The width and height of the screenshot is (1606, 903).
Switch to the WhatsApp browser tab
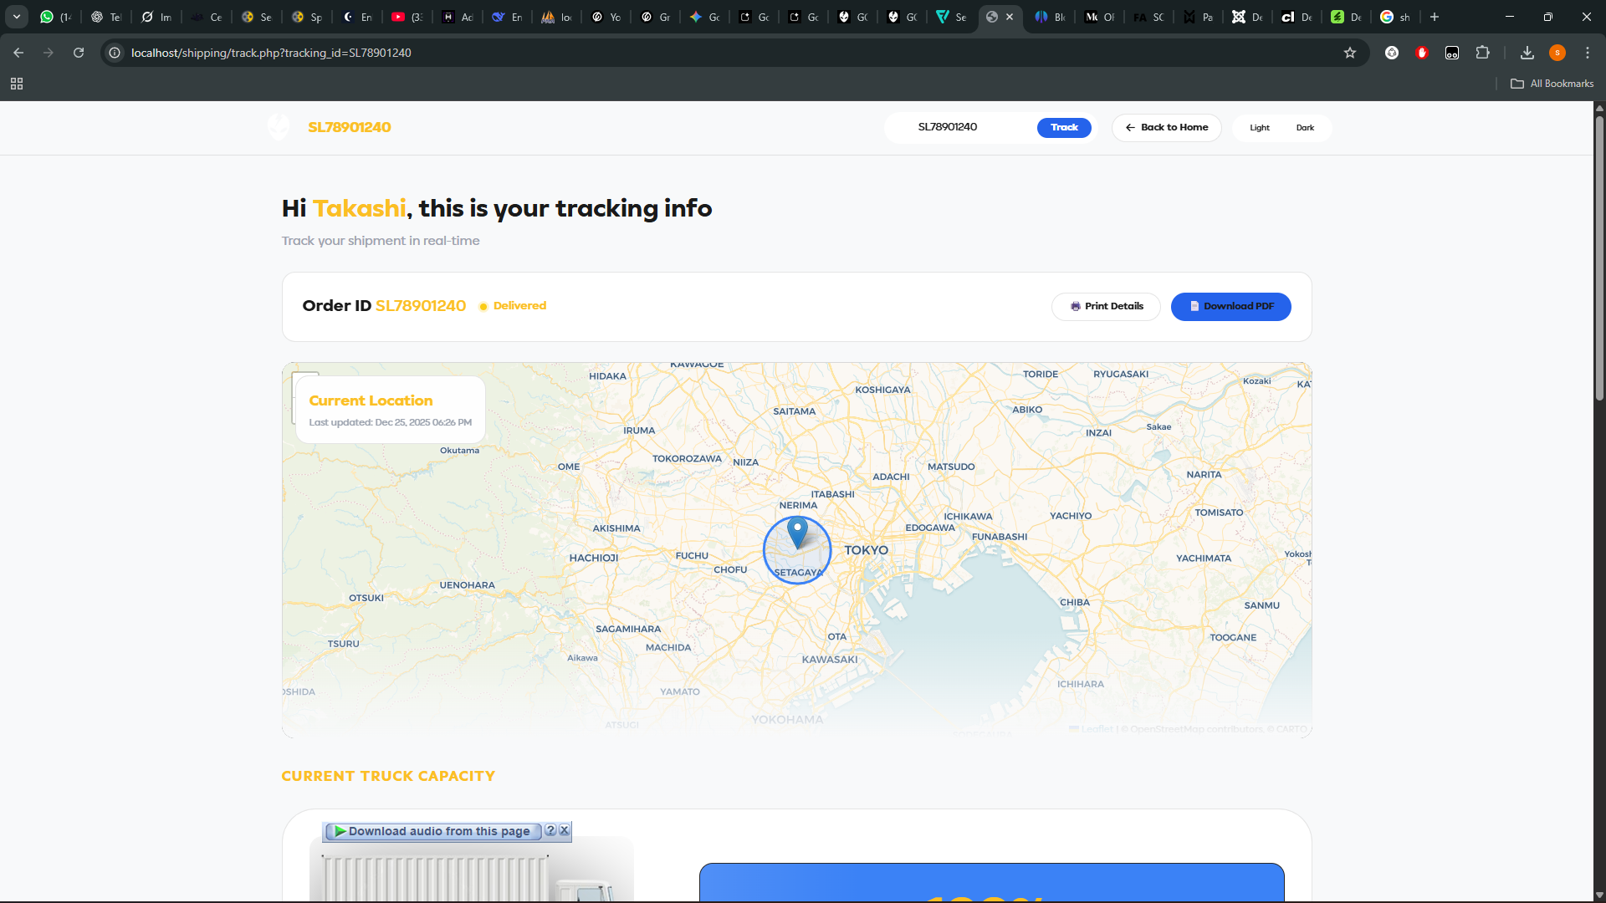(x=55, y=17)
